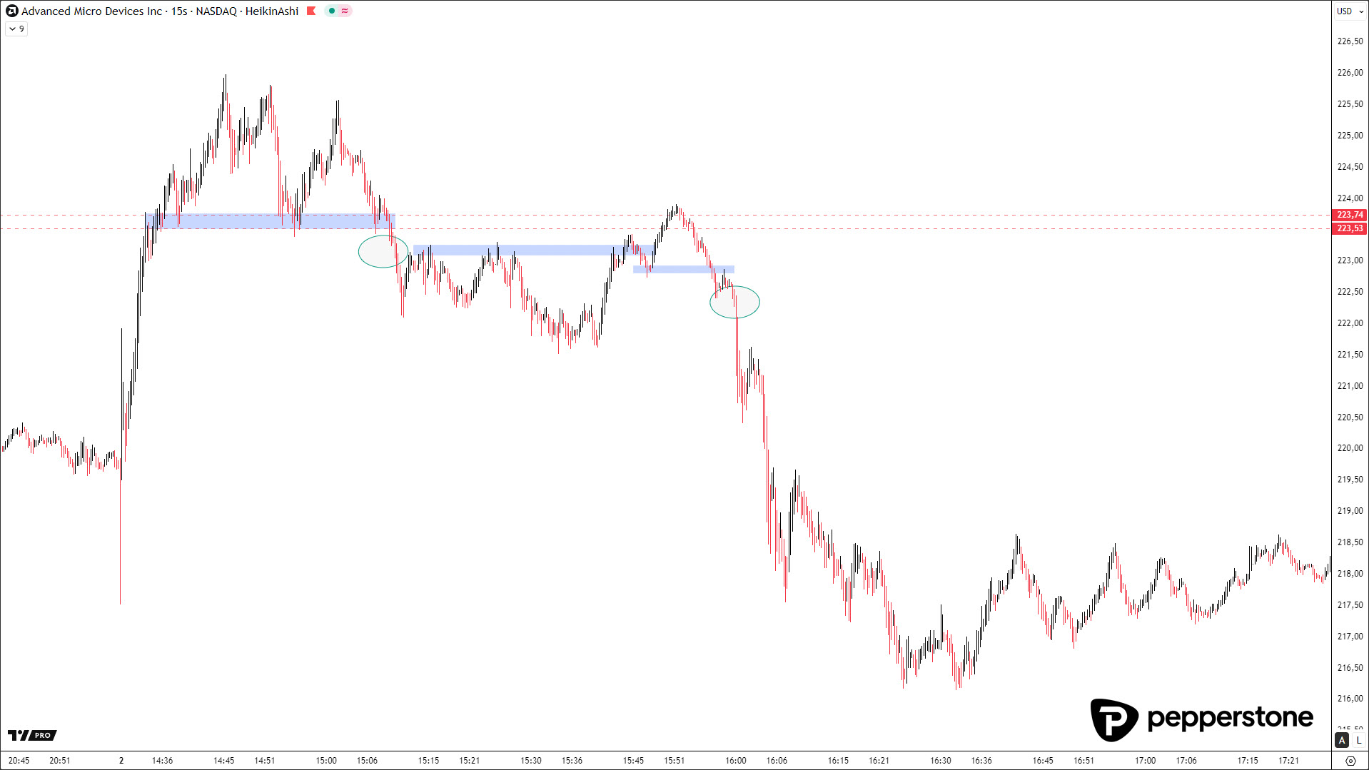
Task: Click the 16:30 time axis label
Action: pos(941,761)
